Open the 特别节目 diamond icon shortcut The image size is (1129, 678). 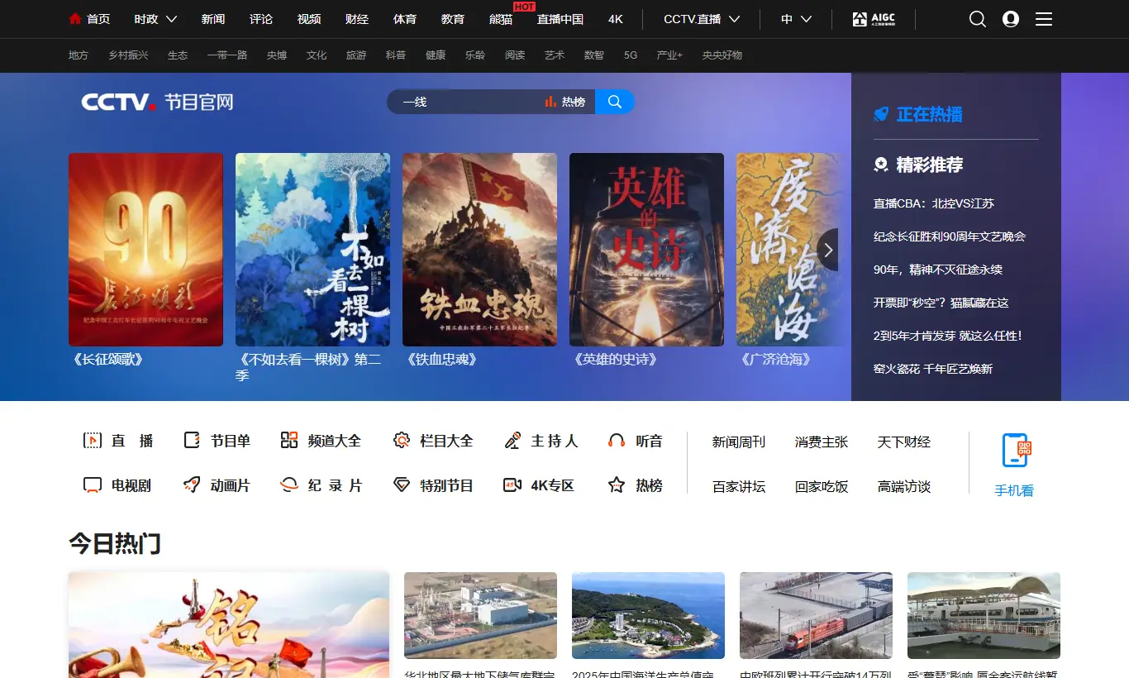point(402,485)
